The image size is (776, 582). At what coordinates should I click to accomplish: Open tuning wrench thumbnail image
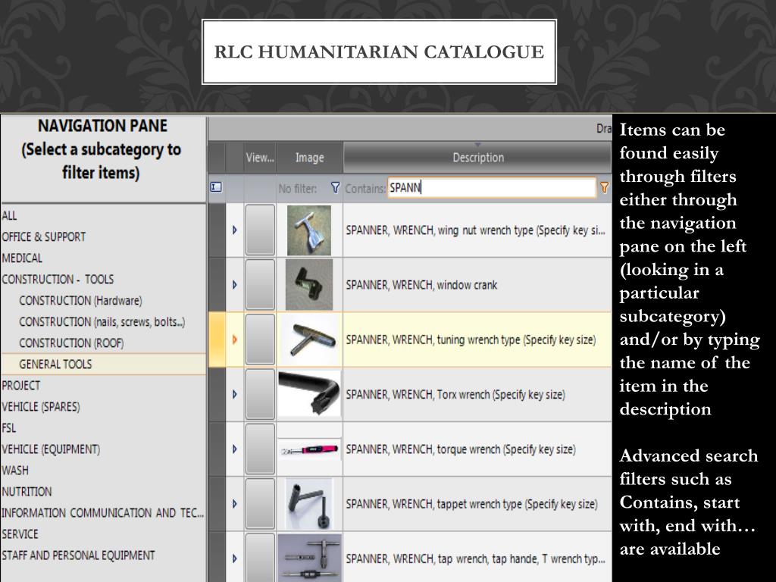309,339
